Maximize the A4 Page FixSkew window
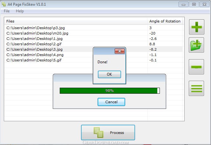 point(194,4)
